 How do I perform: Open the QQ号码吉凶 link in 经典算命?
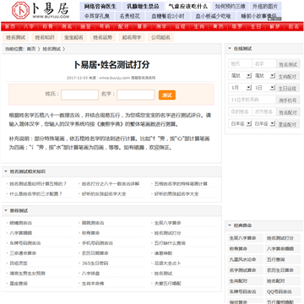280,291
